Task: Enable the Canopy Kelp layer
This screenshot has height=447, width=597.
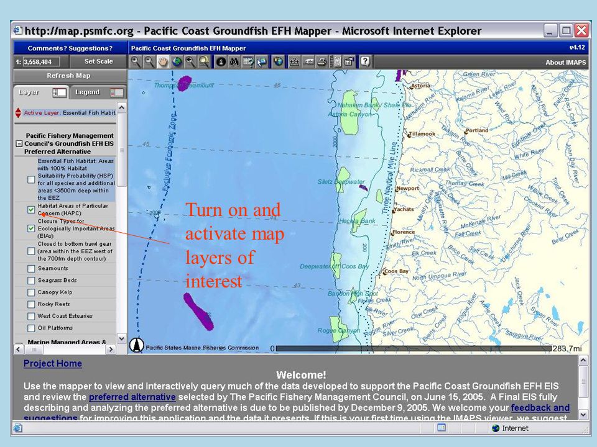Action: 31,292
